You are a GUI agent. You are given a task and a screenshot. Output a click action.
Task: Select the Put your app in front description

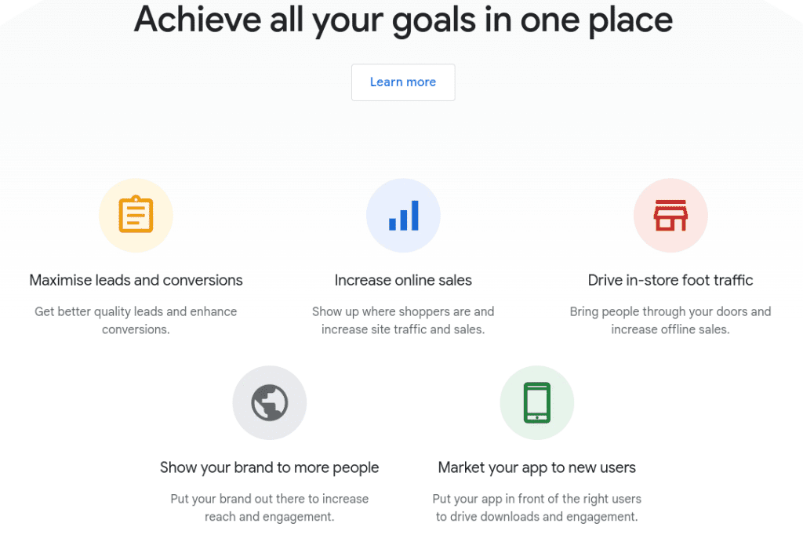[x=536, y=507]
